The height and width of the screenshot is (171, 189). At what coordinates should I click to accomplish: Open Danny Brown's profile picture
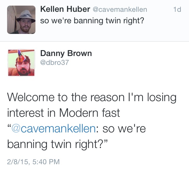[21, 63]
